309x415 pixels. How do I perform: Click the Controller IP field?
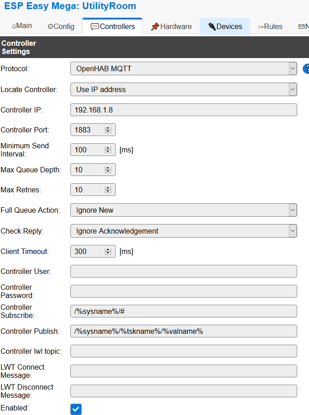(183, 110)
